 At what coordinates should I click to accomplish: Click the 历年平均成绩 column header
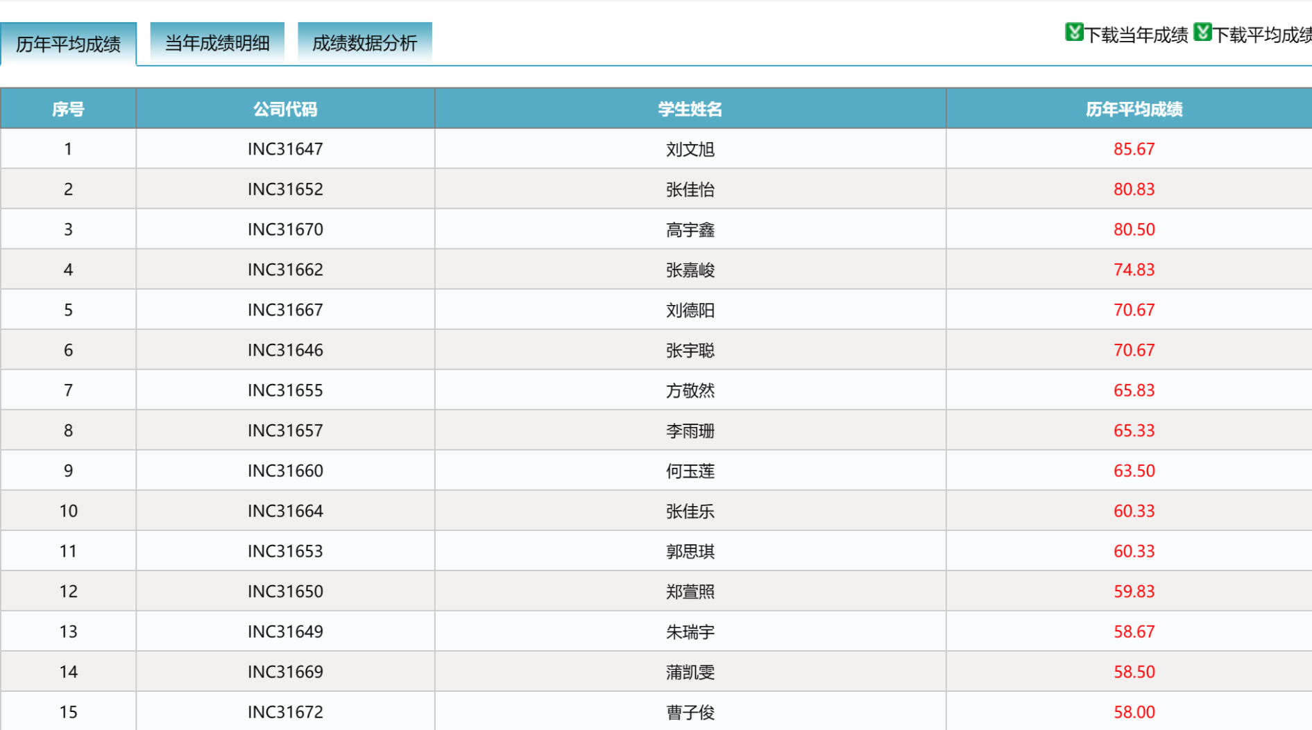tap(1134, 109)
